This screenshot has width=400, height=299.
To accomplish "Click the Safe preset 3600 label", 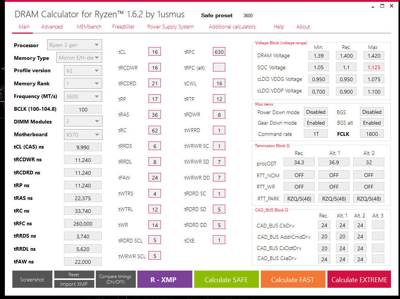I will pos(226,16).
